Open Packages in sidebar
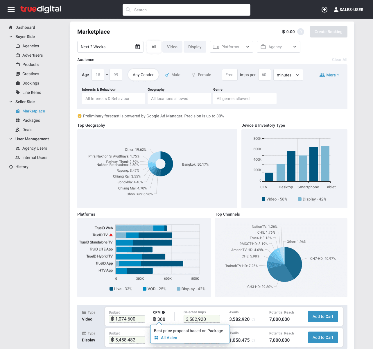The image size is (373, 349). (31, 120)
